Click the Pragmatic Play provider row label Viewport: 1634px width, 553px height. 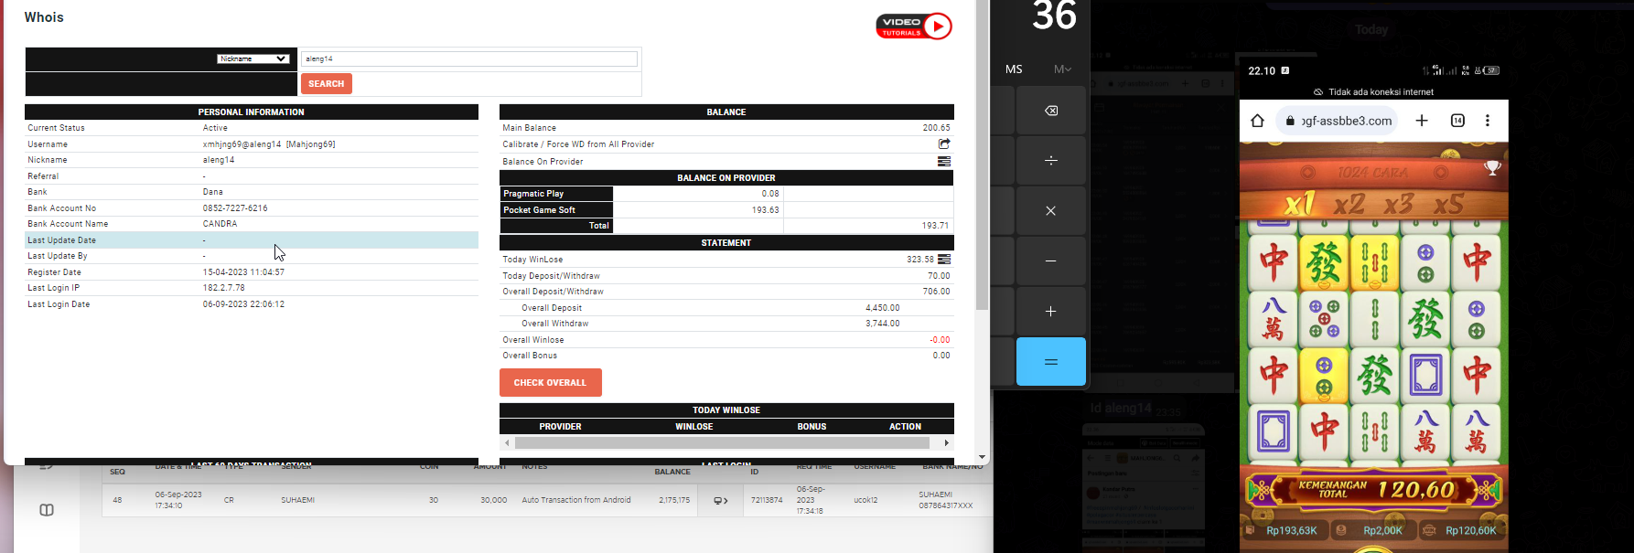(556, 194)
